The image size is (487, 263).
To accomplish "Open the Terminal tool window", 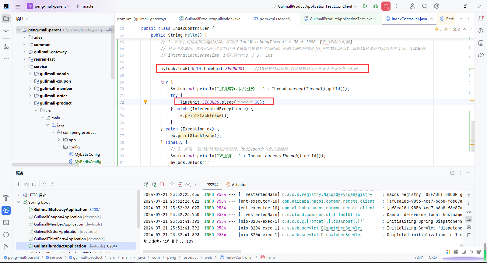I will [x=6, y=222].
